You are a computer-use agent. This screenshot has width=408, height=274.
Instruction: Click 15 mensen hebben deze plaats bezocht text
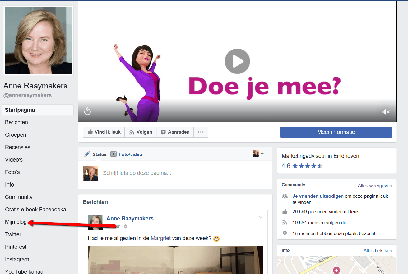click(x=334, y=234)
